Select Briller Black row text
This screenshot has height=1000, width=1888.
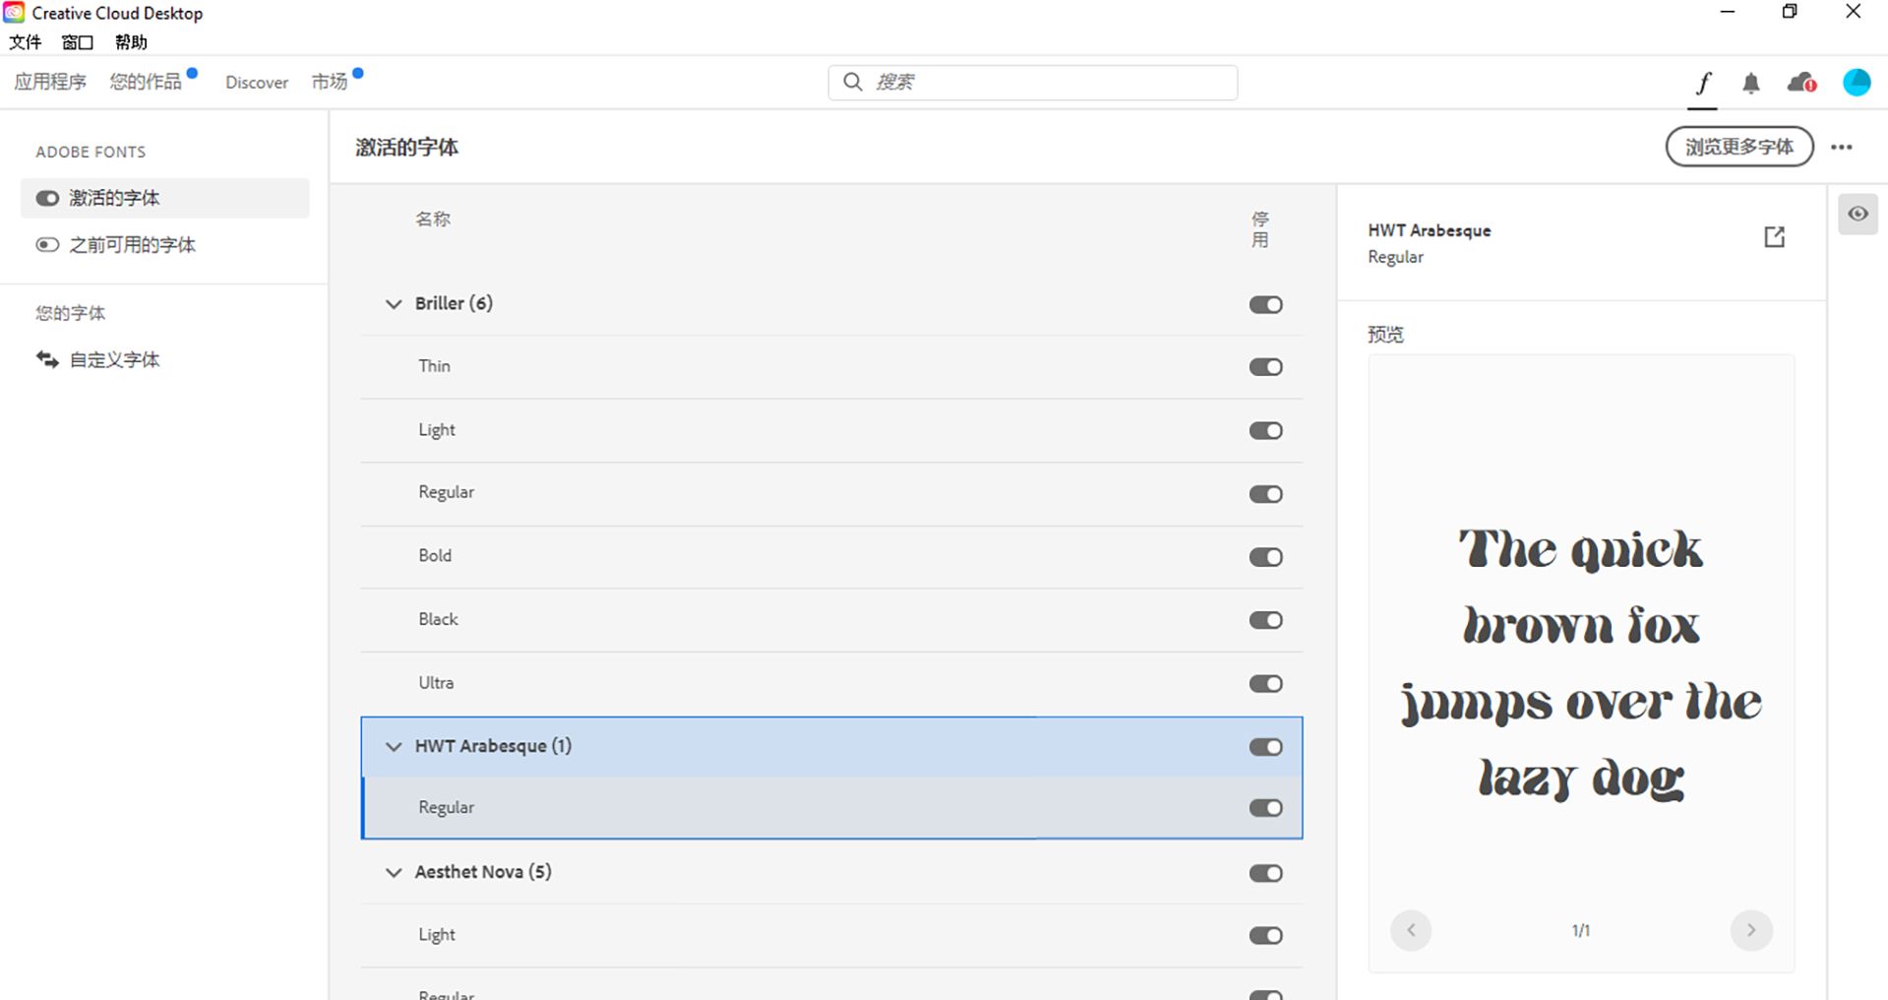coord(438,619)
